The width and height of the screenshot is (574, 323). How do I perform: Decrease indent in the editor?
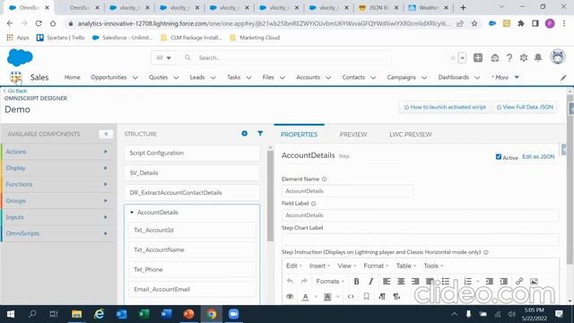[x=490, y=281]
